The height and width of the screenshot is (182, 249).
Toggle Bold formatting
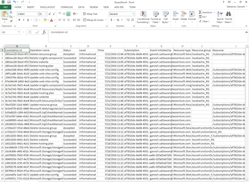20,20
